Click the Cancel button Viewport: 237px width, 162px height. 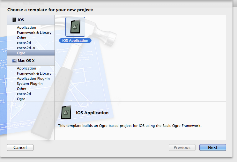20,148
